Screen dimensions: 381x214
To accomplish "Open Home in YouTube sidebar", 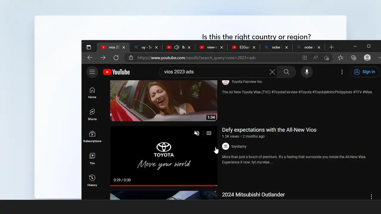I will click(x=92, y=93).
